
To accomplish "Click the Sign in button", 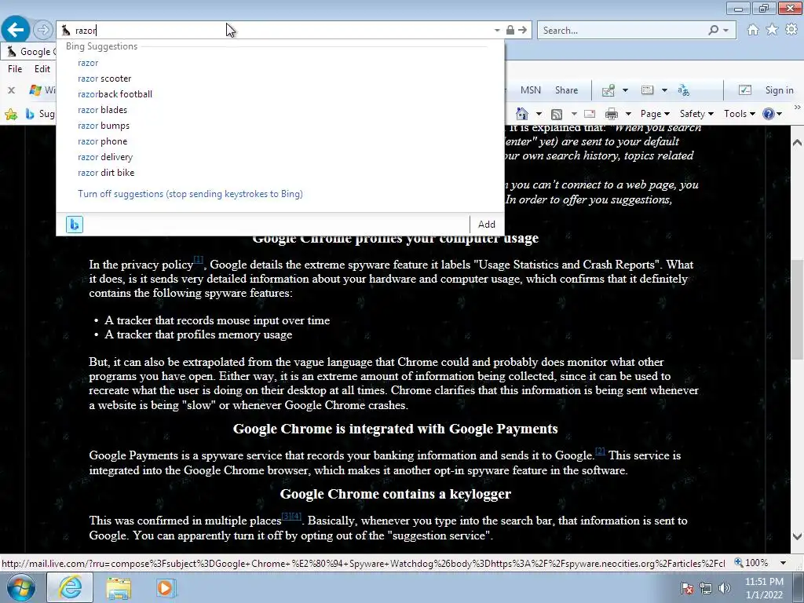I will 779,90.
